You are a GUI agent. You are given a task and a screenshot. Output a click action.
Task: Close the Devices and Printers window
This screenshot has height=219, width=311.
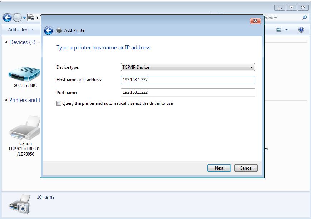tap(303, 8)
